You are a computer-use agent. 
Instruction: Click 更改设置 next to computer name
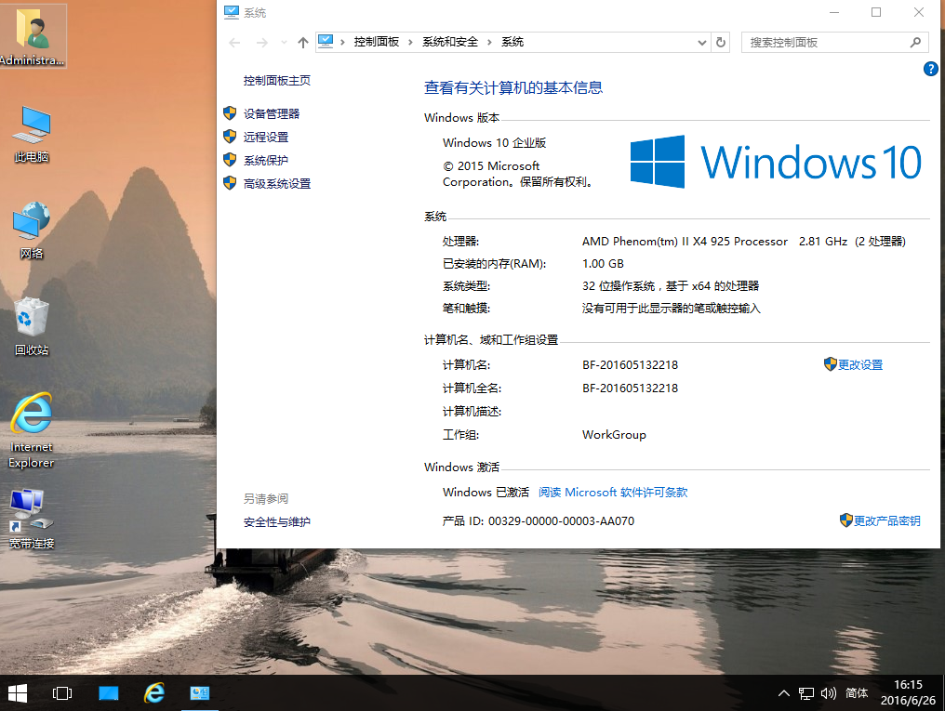pyautogui.click(x=860, y=365)
